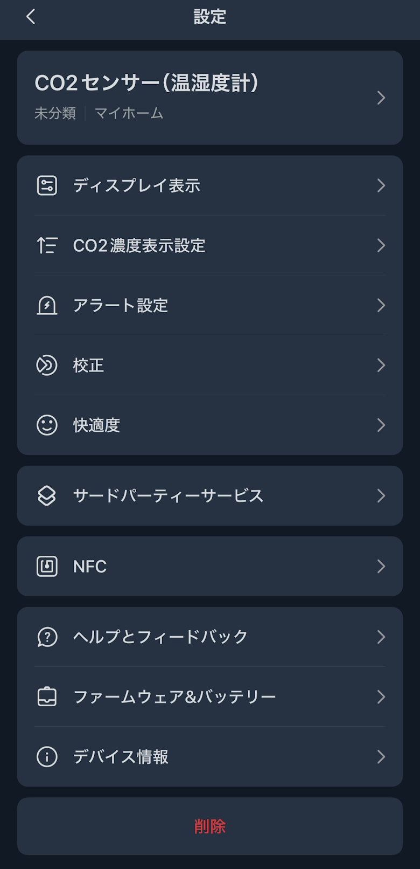Click the device info (i) icon
This screenshot has height=869, width=420.
47,756
